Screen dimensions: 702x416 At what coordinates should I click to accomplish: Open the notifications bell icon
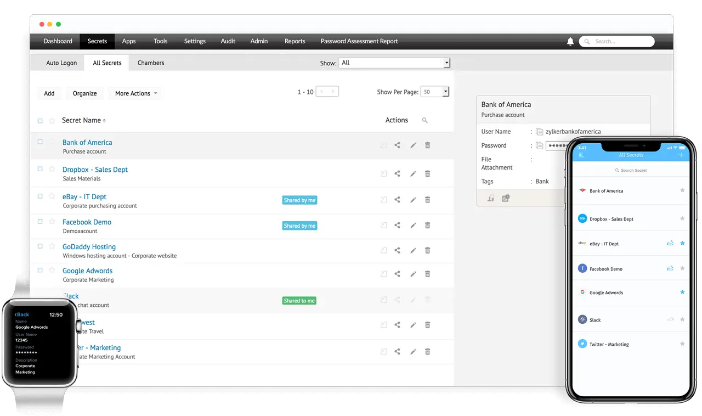pos(570,41)
